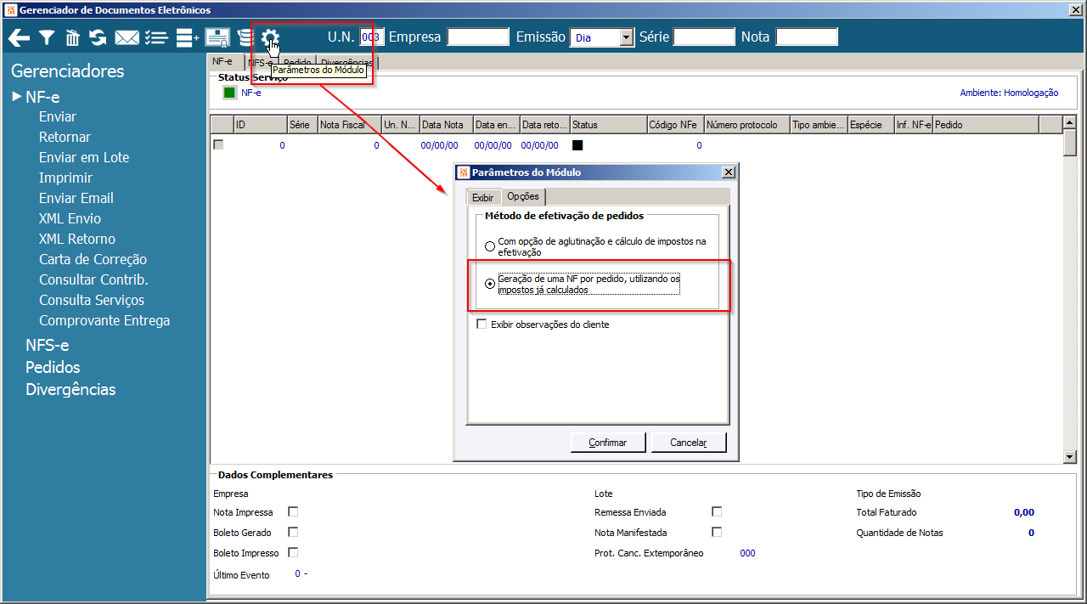Select aglutinação e cálculo de impostos option

pyautogui.click(x=489, y=246)
